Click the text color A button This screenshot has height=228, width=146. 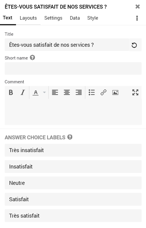(x=36, y=93)
